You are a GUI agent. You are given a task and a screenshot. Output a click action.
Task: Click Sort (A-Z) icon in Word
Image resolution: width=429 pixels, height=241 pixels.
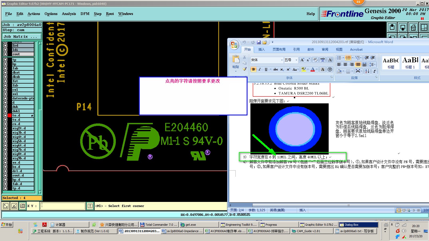point(367,71)
